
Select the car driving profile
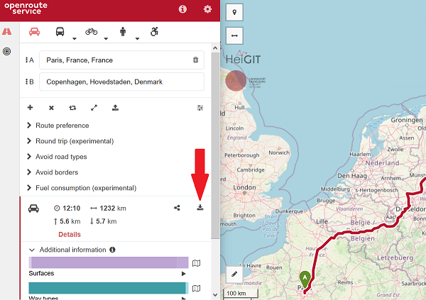(33, 32)
